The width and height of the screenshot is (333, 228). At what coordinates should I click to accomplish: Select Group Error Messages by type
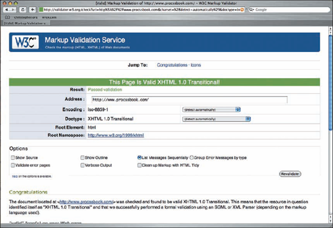[x=192, y=157]
